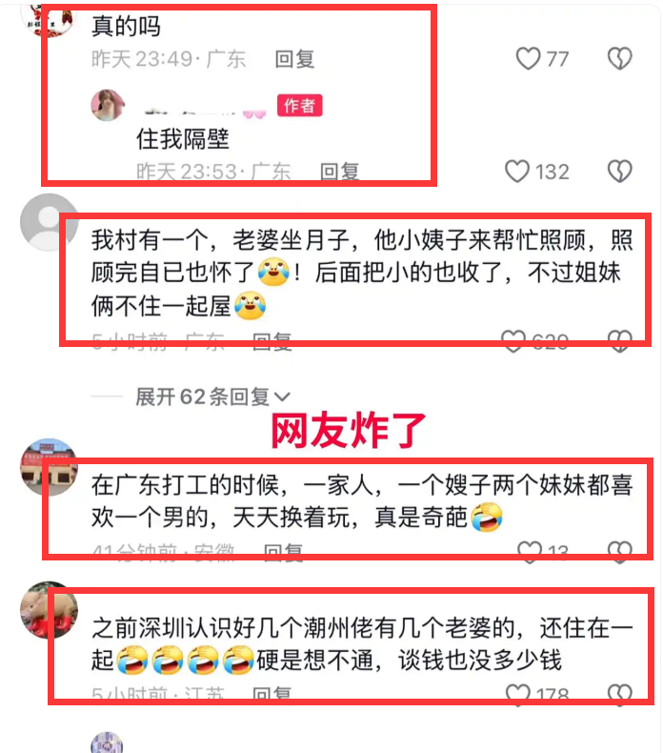This screenshot has width=663, height=753.
Task: Reply to the '真的吗' comment
Action: tap(294, 59)
